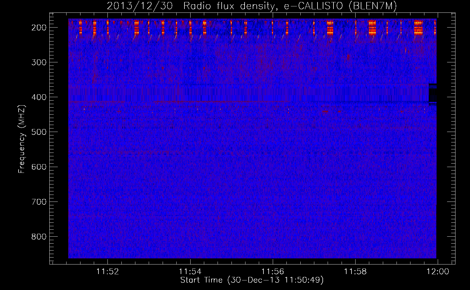Viewport: 470px width, 290px height.
Task: Click the 11:56 time tick label
Action: pyautogui.click(x=273, y=272)
